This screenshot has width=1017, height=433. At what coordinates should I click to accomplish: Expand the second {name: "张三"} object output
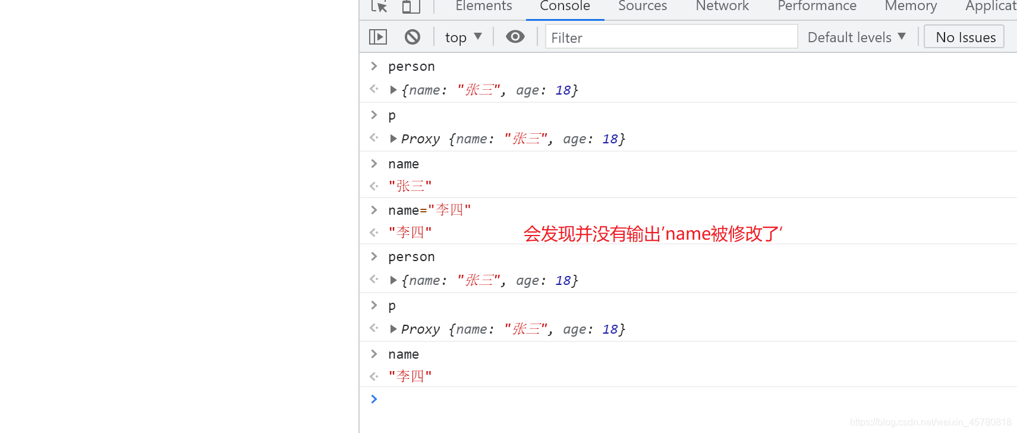click(x=393, y=281)
